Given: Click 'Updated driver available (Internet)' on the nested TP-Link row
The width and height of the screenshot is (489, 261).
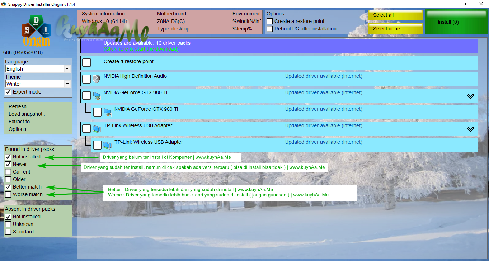Looking at the screenshot, I should (324, 142).
